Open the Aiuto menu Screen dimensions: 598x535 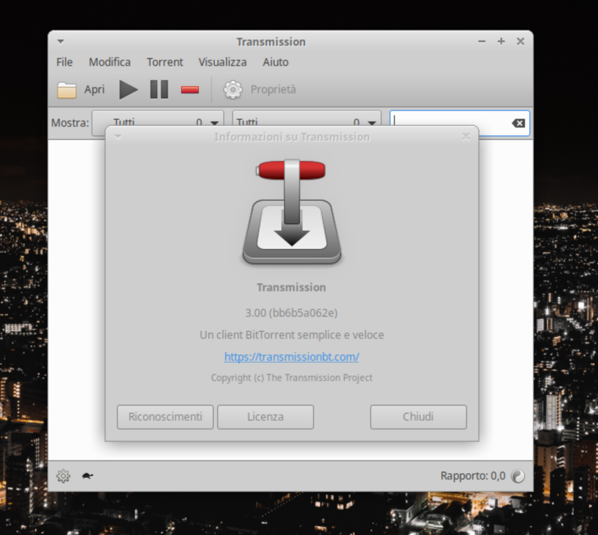tap(275, 62)
